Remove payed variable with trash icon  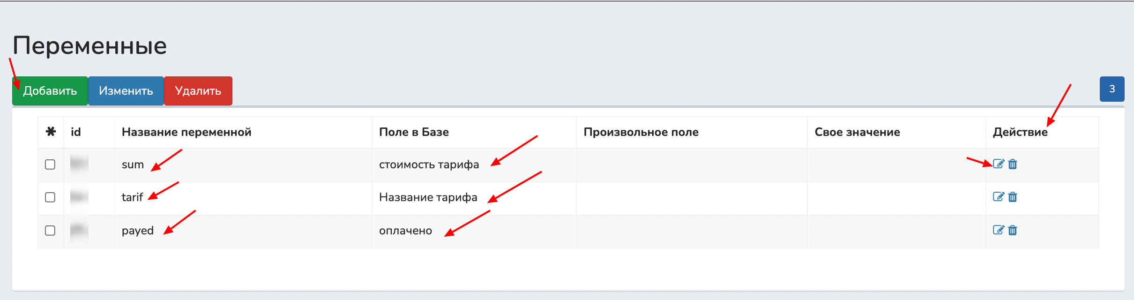point(1013,230)
